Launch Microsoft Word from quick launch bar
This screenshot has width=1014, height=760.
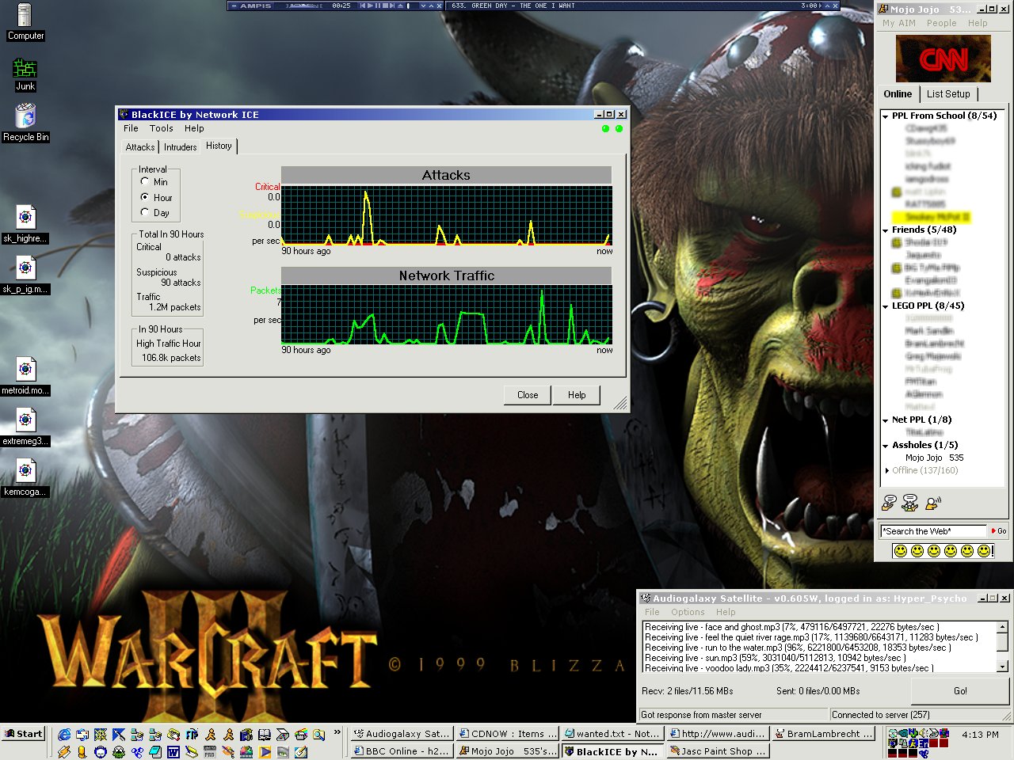coord(173,751)
